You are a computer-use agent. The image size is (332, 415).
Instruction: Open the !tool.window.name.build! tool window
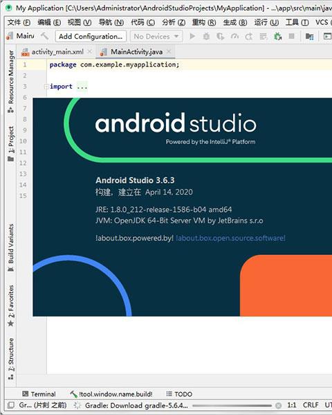point(111,394)
